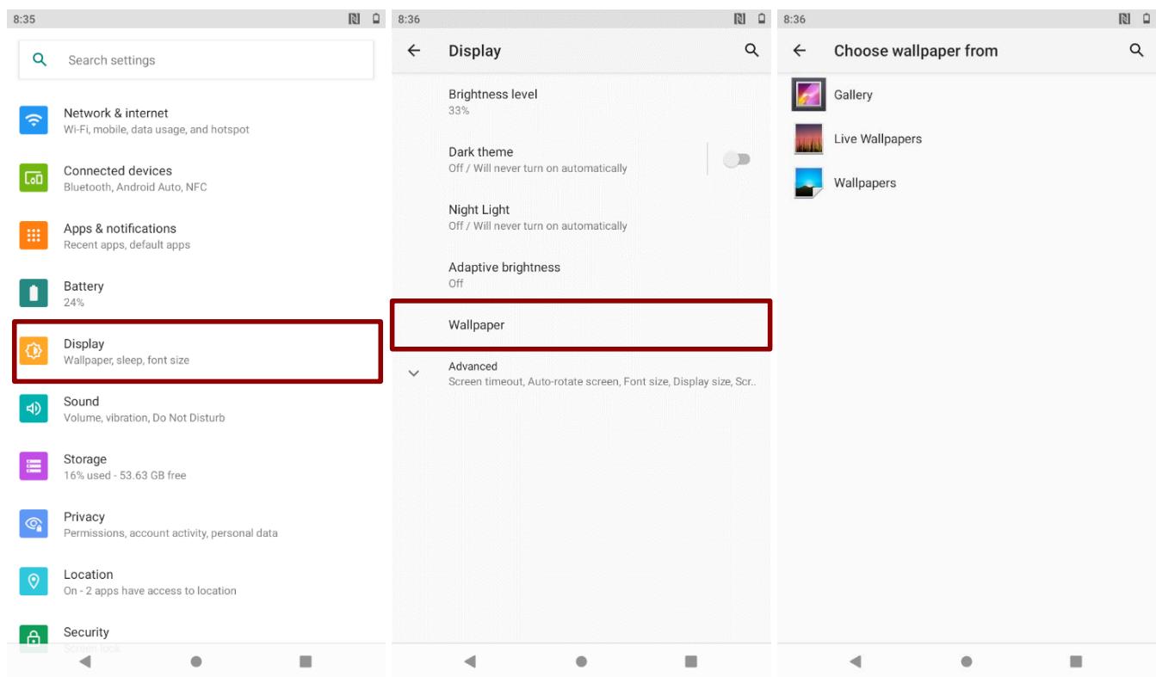
Task: Select Live Wallpapers source
Action: pos(966,138)
